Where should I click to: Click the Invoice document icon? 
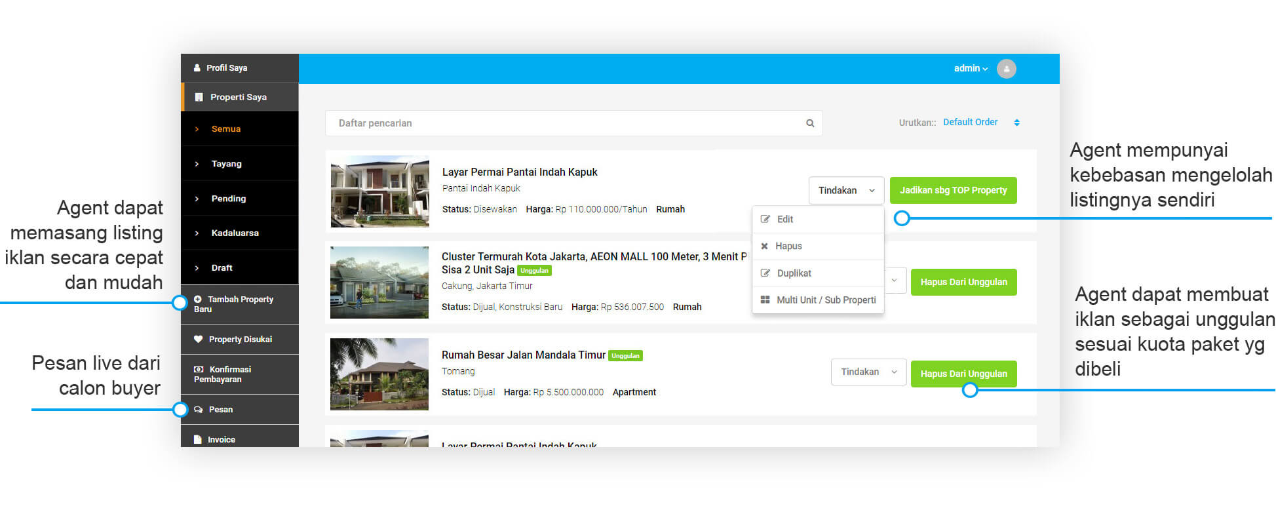pos(198,439)
